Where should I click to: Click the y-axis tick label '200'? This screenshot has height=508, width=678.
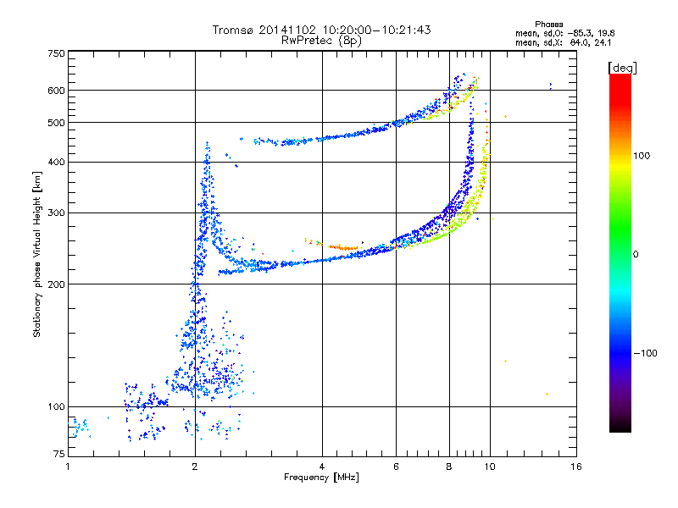pyautogui.click(x=57, y=284)
